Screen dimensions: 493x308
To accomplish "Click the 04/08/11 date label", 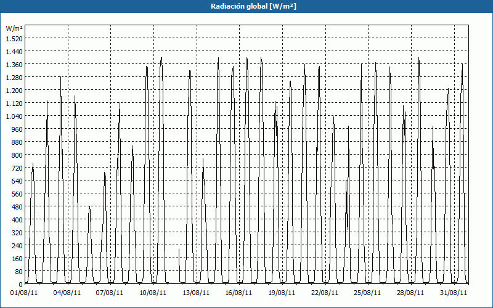I will tap(67, 293).
